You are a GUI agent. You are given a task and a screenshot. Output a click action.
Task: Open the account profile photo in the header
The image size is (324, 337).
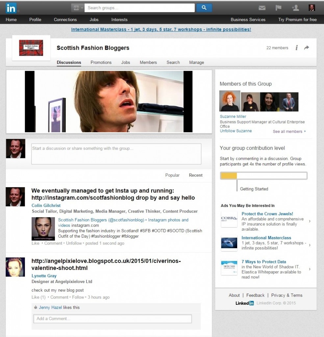[x=312, y=8]
